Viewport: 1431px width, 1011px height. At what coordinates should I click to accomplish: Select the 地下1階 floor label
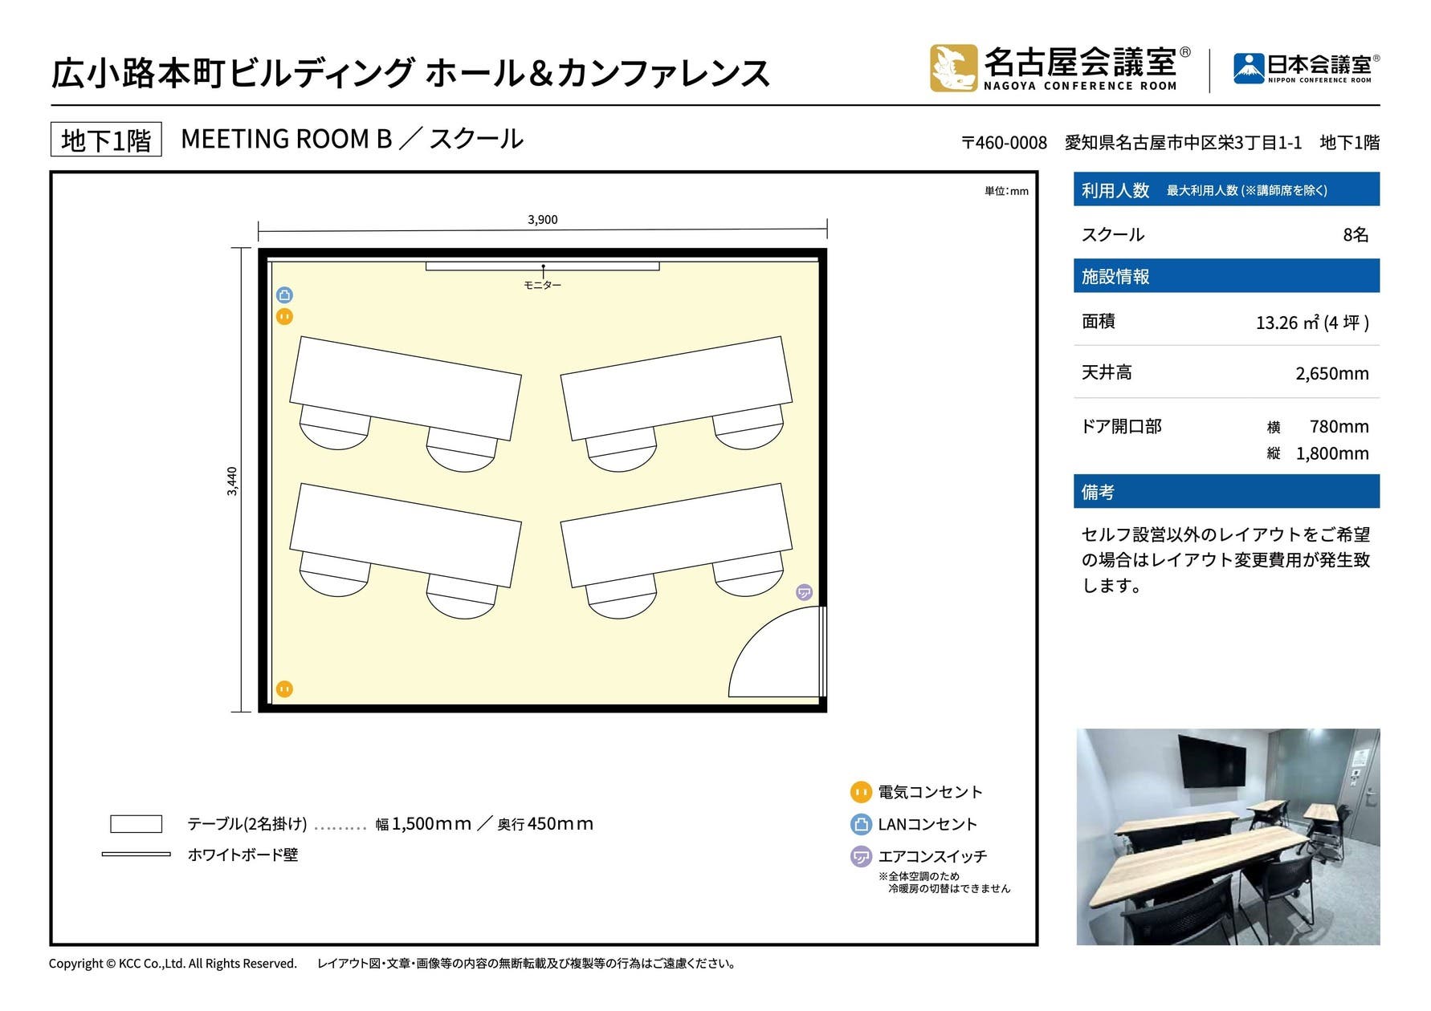pyautogui.click(x=104, y=138)
